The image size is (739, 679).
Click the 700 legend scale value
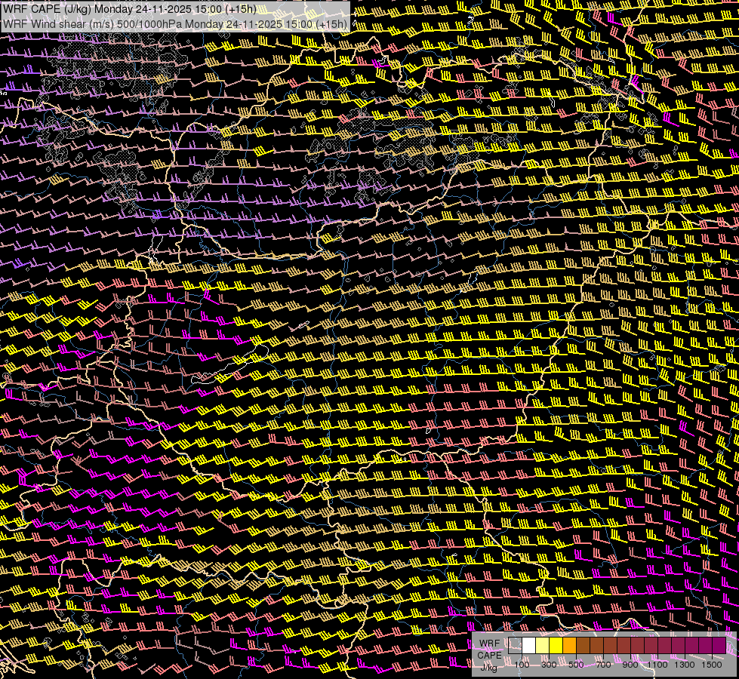point(603,665)
